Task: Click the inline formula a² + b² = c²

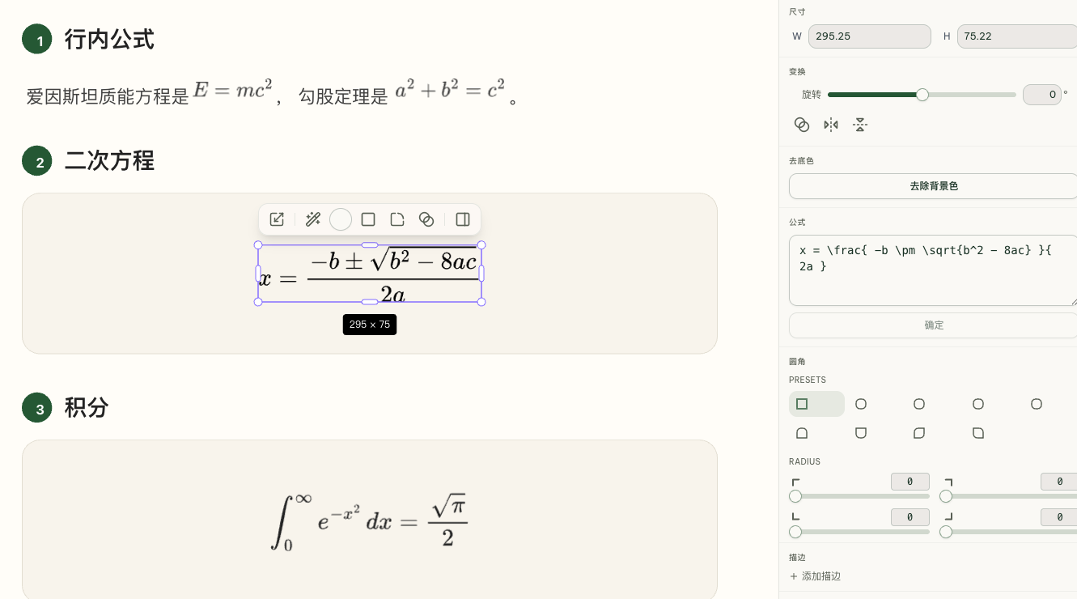Action: click(x=450, y=90)
